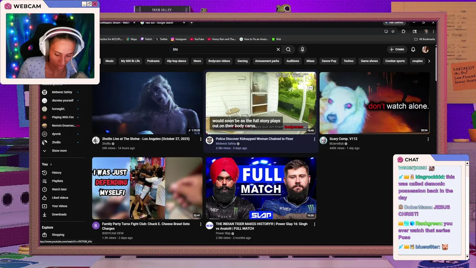Open options menu for Power Slap video
Image resolution: width=476 pixels, height=268 pixels.
[314, 224]
